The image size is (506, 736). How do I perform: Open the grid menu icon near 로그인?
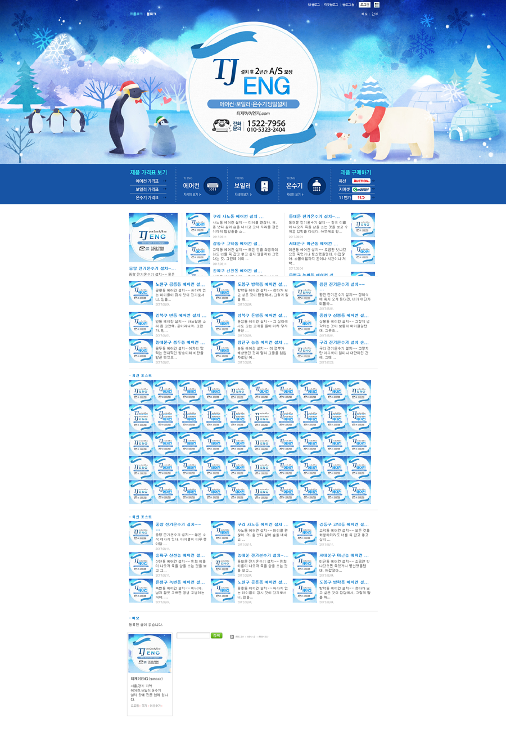[377, 5]
